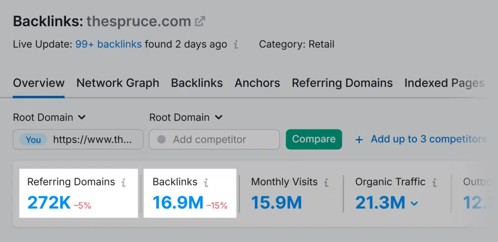Click the Add competitor input field
498x242 pixels.
(x=214, y=139)
